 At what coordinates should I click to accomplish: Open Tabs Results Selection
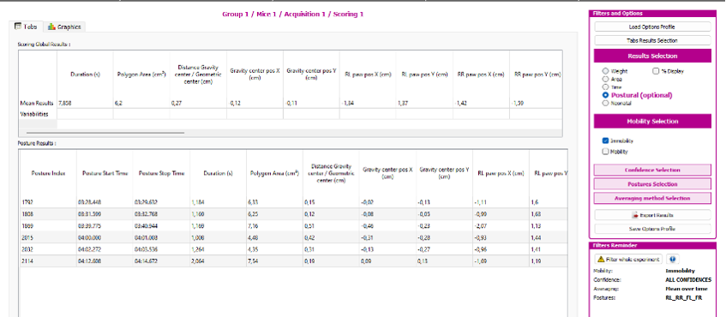pos(652,40)
